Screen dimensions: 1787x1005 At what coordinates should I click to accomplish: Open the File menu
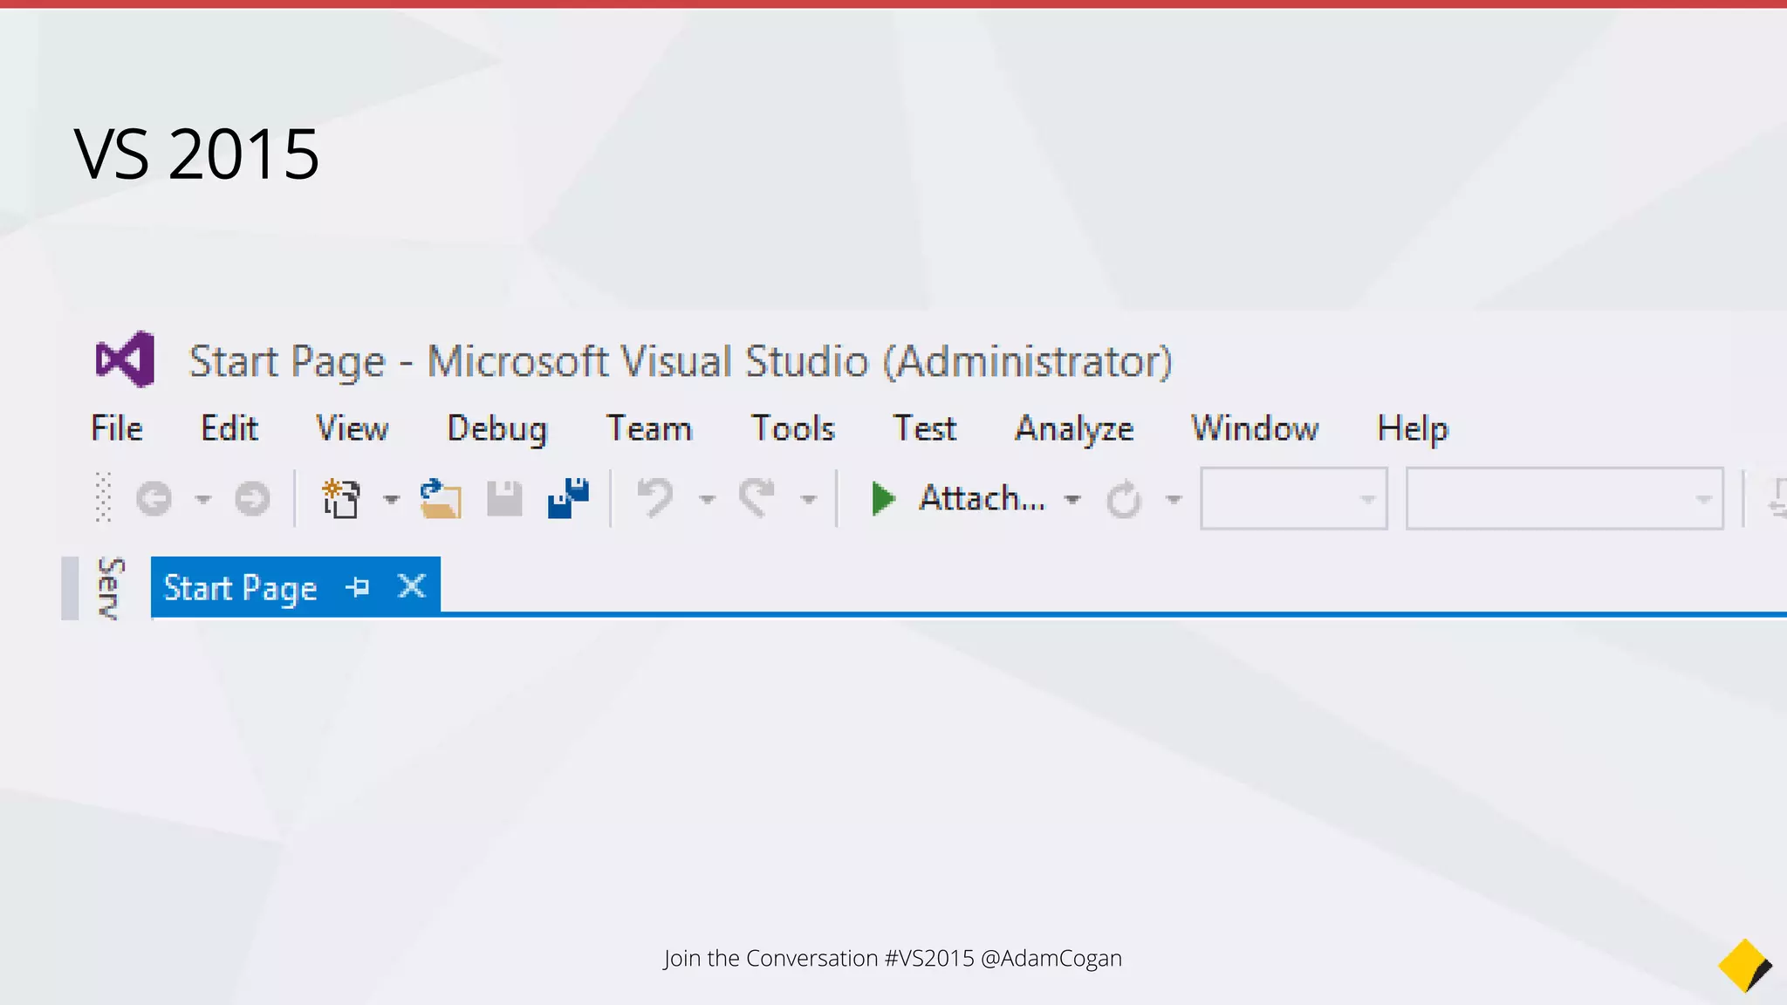[x=117, y=428]
